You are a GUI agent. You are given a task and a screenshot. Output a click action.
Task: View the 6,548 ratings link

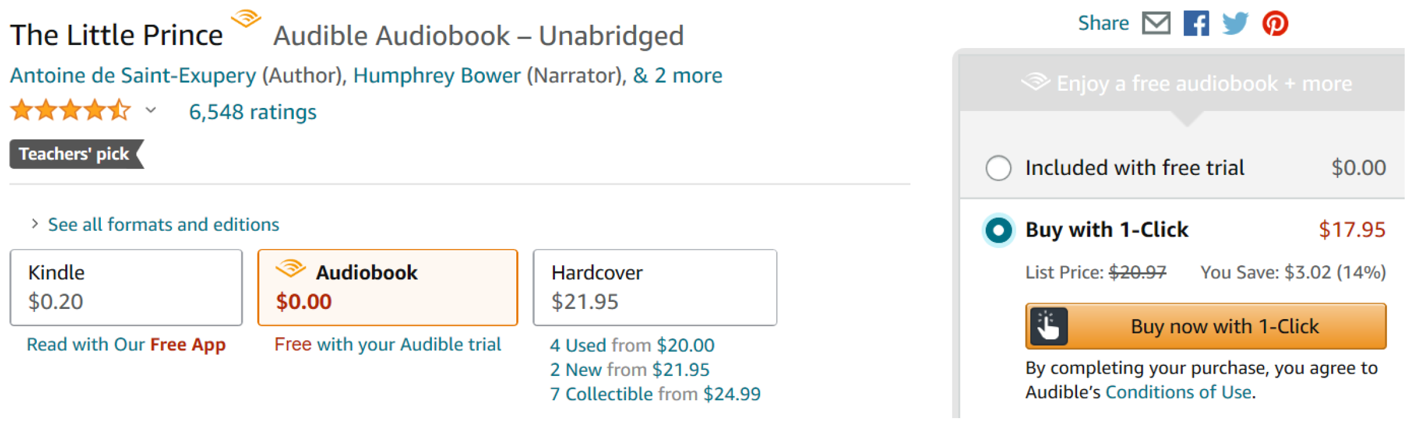252,112
